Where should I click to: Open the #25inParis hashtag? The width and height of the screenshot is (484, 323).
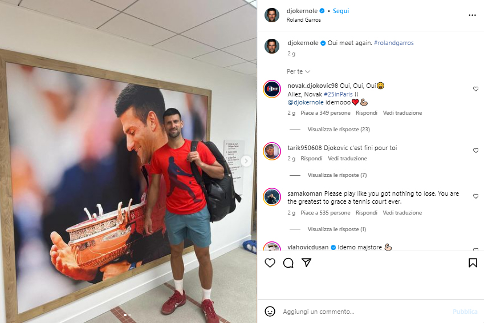pyautogui.click(x=338, y=94)
